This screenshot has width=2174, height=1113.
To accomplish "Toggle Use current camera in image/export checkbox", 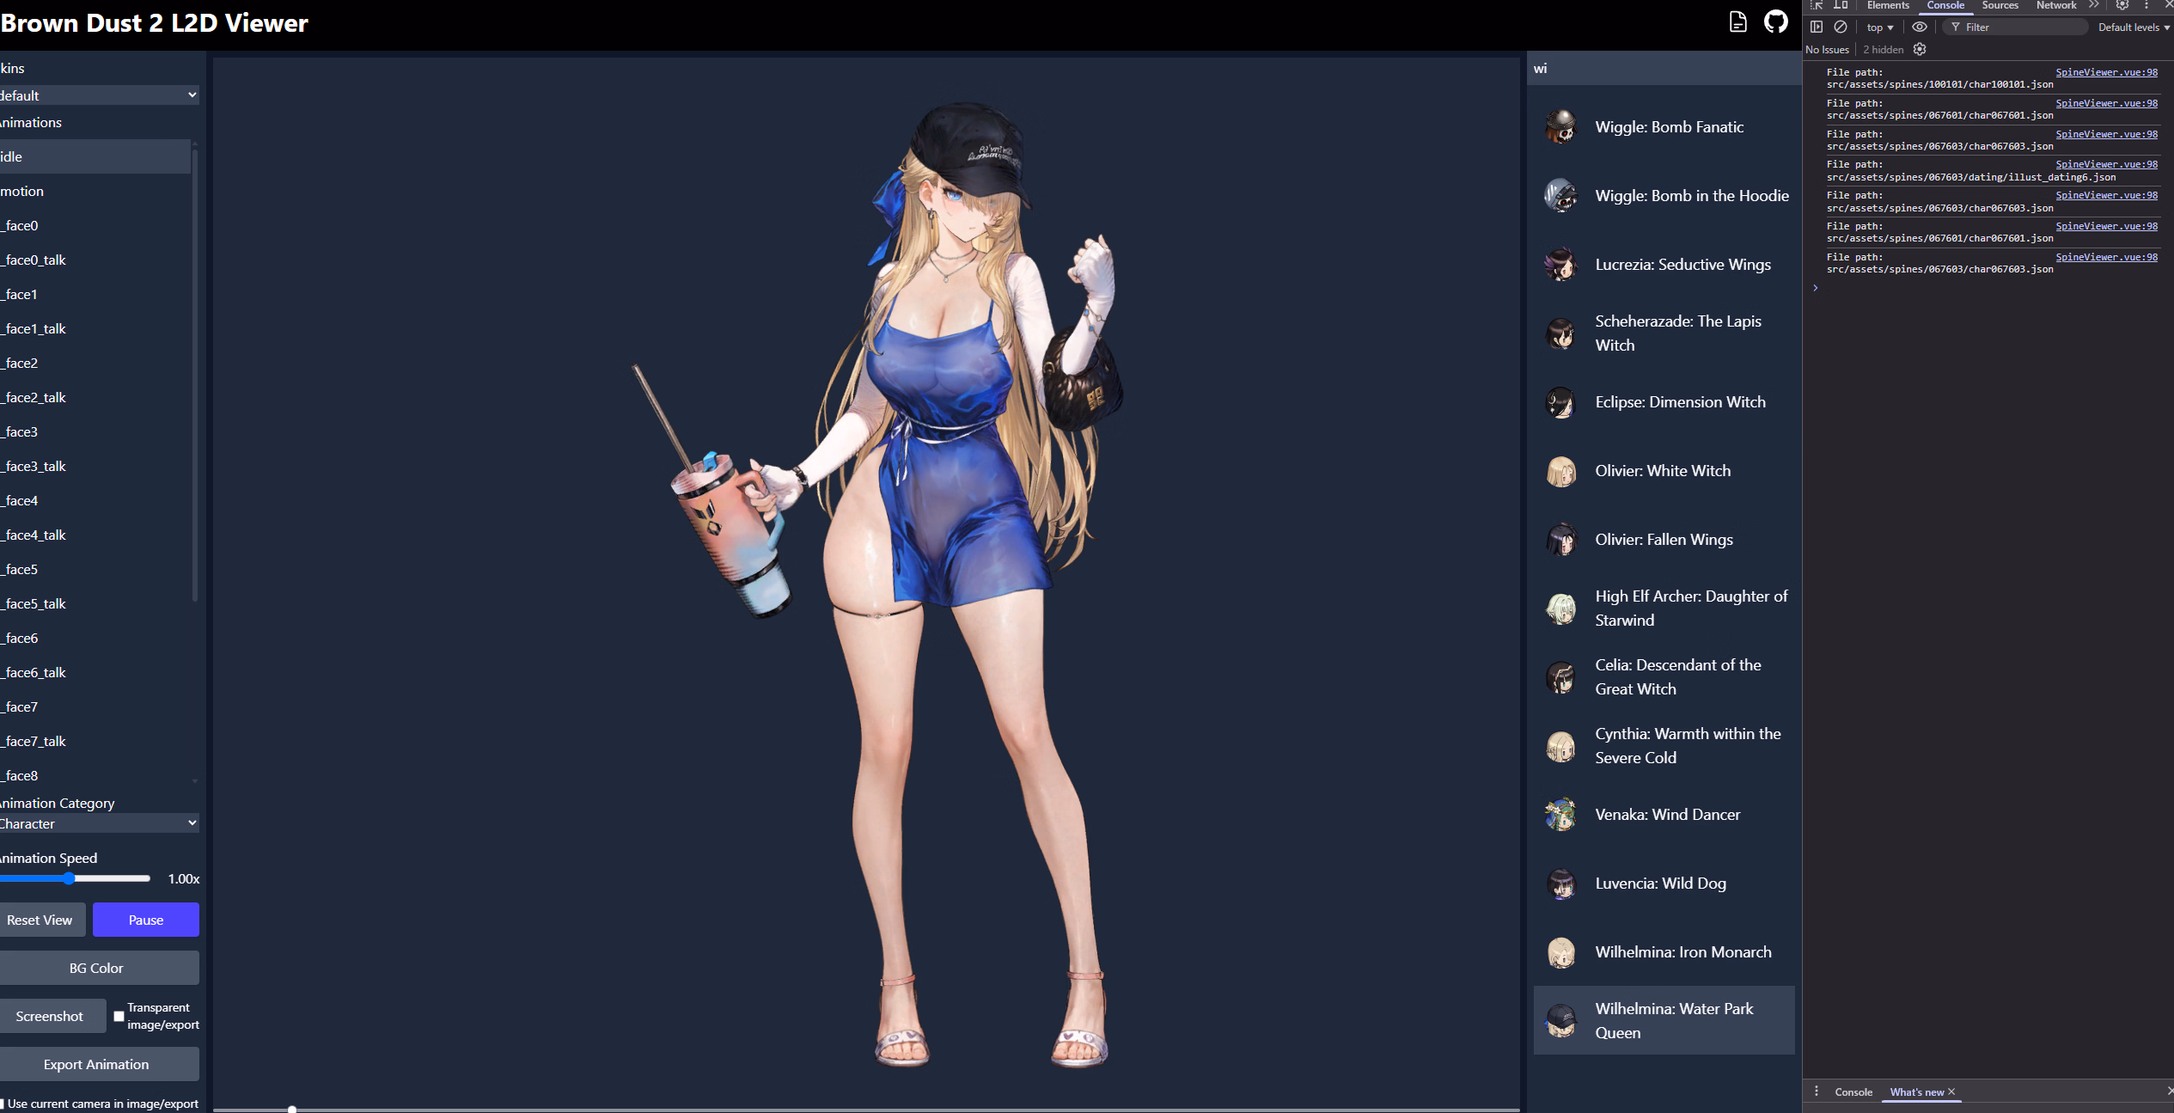I will pos(2,1104).
